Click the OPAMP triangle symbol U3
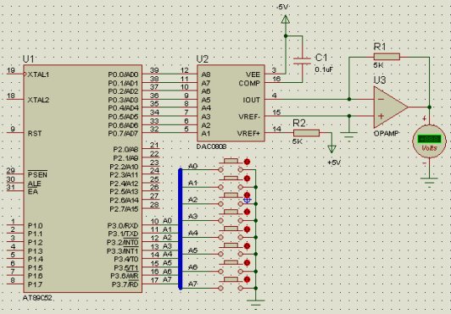 pyautogui.click(x=391, y=107)
